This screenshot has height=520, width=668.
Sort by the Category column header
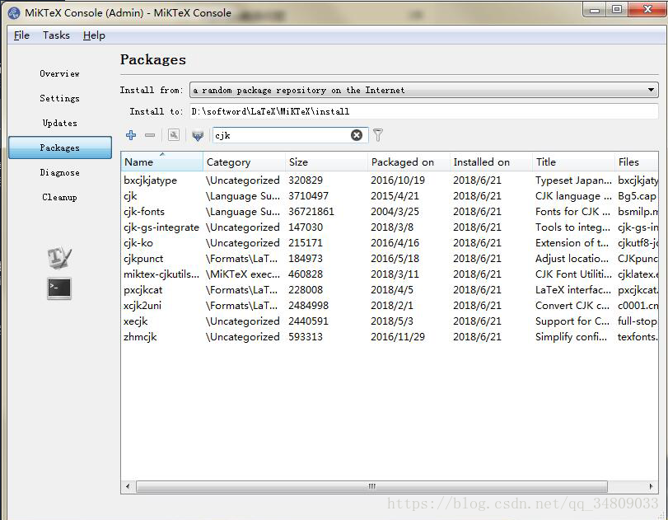pos(244,162)
